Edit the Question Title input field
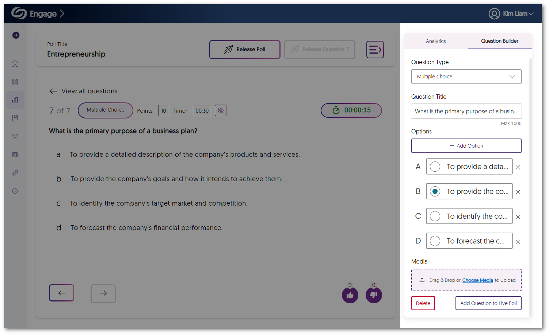 466,111
